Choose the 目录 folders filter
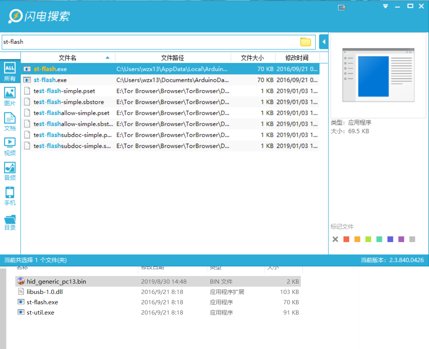This screenshot has height=349, width=429. [10, 221]
